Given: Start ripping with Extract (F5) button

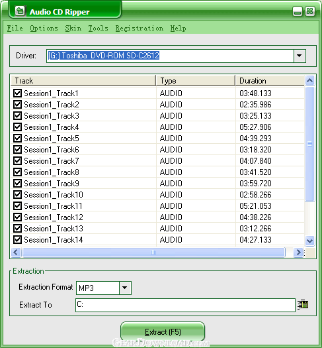Looking at the screenshot, I should tap(163, 332).
